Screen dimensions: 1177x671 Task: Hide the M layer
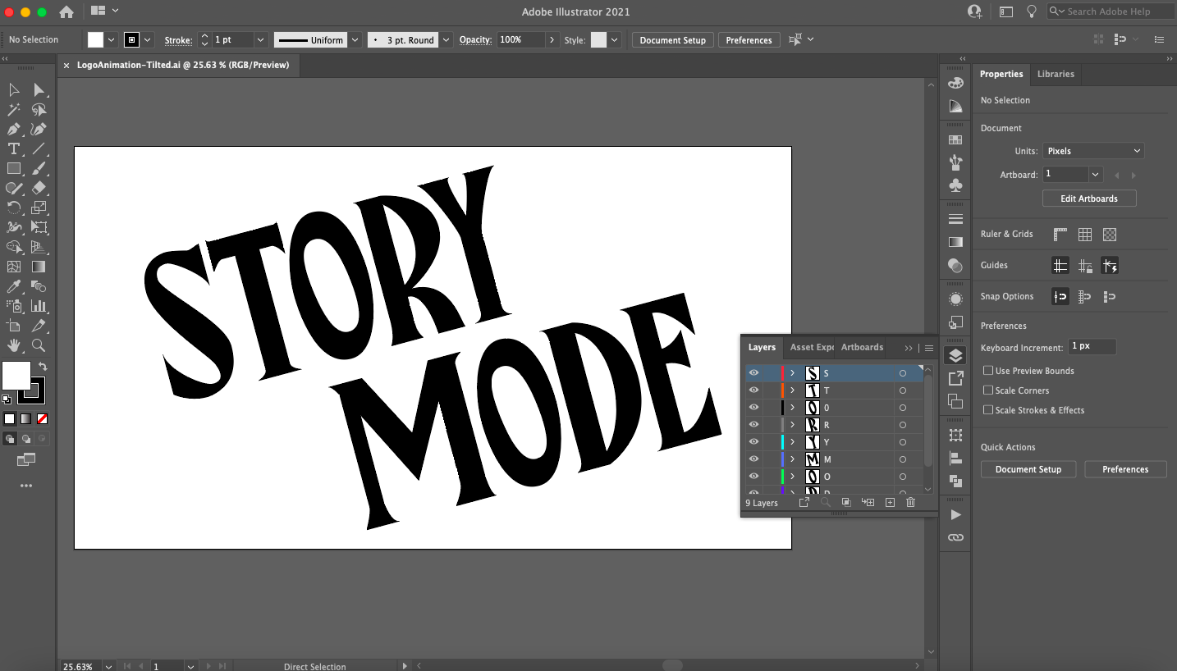coord(753,459)
